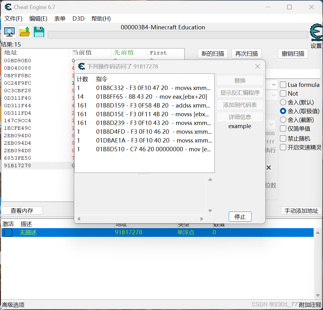
Task: Click scroll-right arrow in dialog lower pane
Action: pos(202,219)
